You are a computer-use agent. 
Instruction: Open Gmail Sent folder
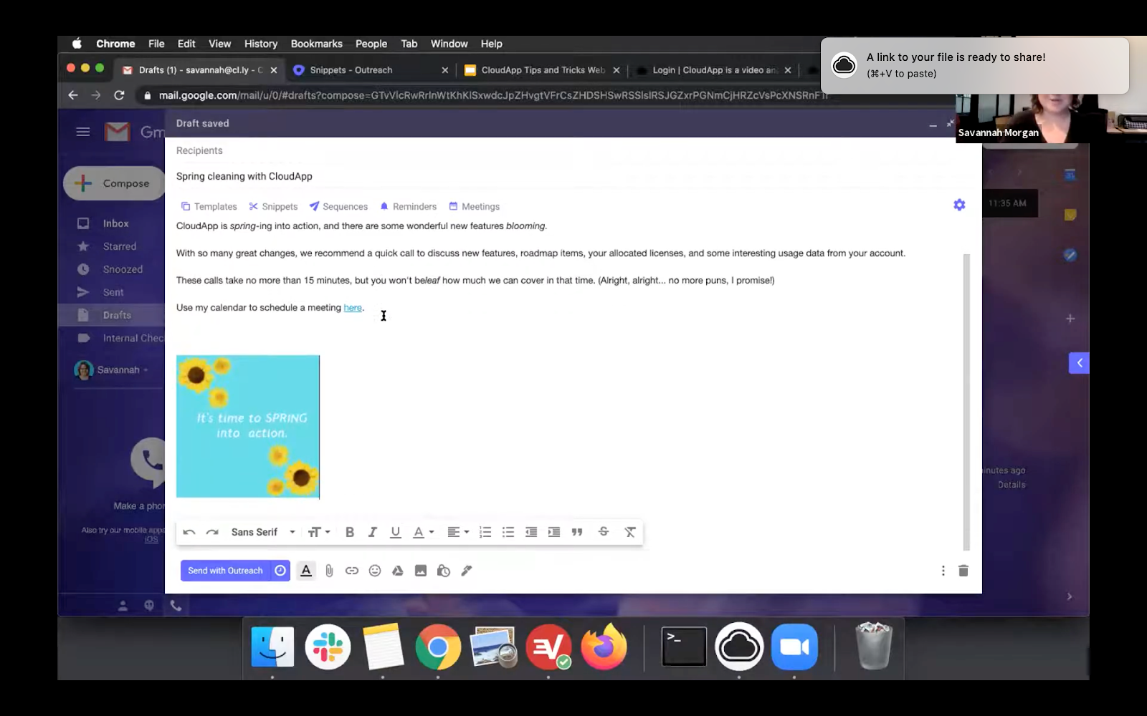pyautogui.click(x=113, y=292)
